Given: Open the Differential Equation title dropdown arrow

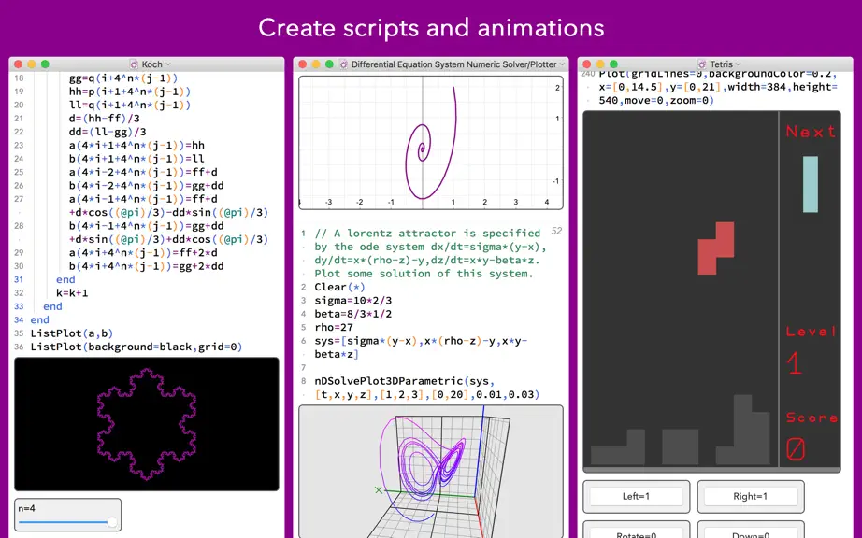Looking at the screenshot, I should [561, 64].
